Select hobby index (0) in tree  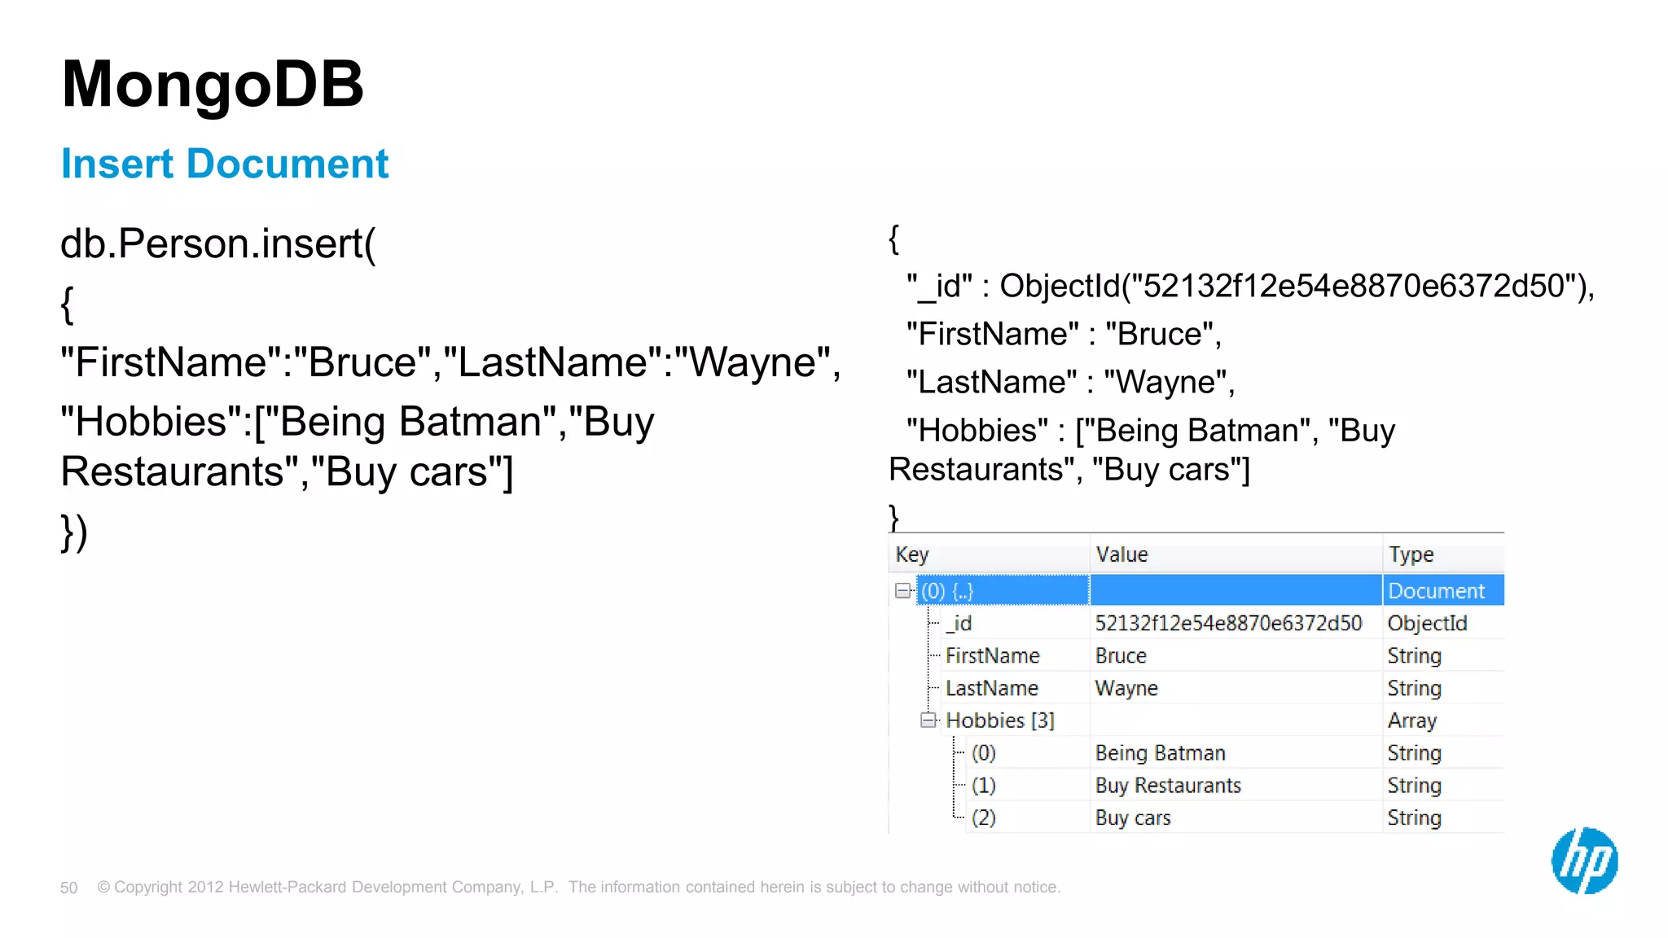pyautogui.click(x=983, y=753)
